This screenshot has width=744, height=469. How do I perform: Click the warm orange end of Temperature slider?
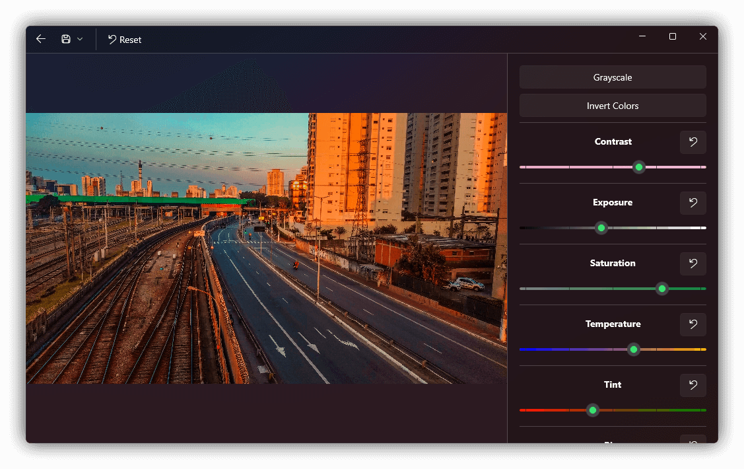point(701,349)
